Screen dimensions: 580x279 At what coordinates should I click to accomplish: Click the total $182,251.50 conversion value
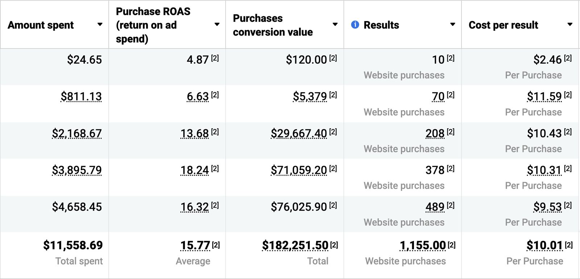pyautogui.click(x=295, y=245)
